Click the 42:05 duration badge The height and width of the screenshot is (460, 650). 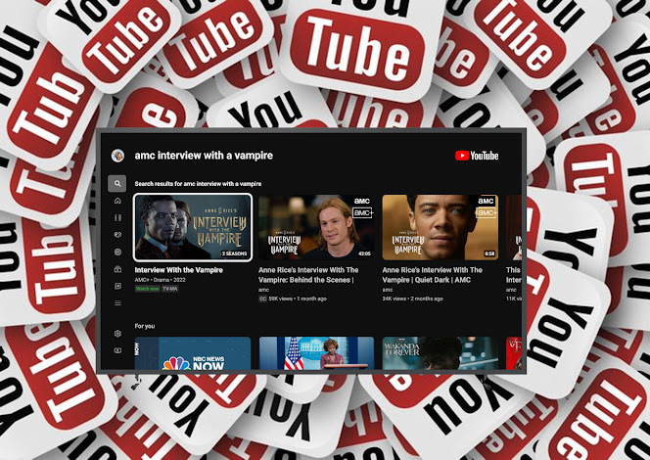click(x=364, y=253)
